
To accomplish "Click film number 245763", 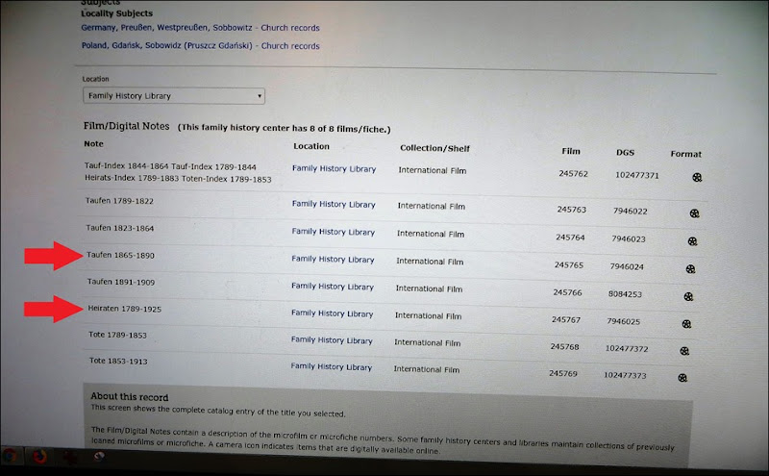I will coord(571,210).
